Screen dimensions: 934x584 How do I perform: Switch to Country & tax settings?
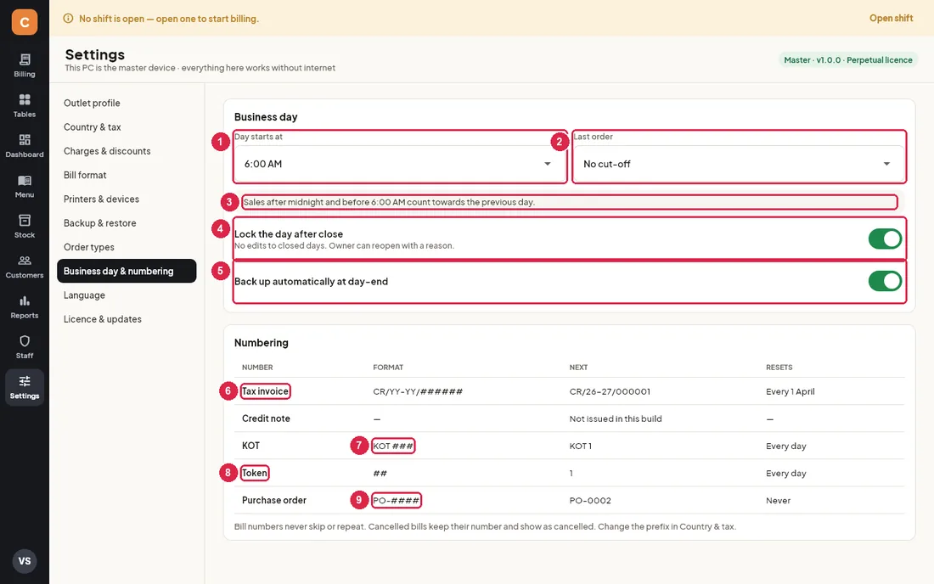point(93,126)
